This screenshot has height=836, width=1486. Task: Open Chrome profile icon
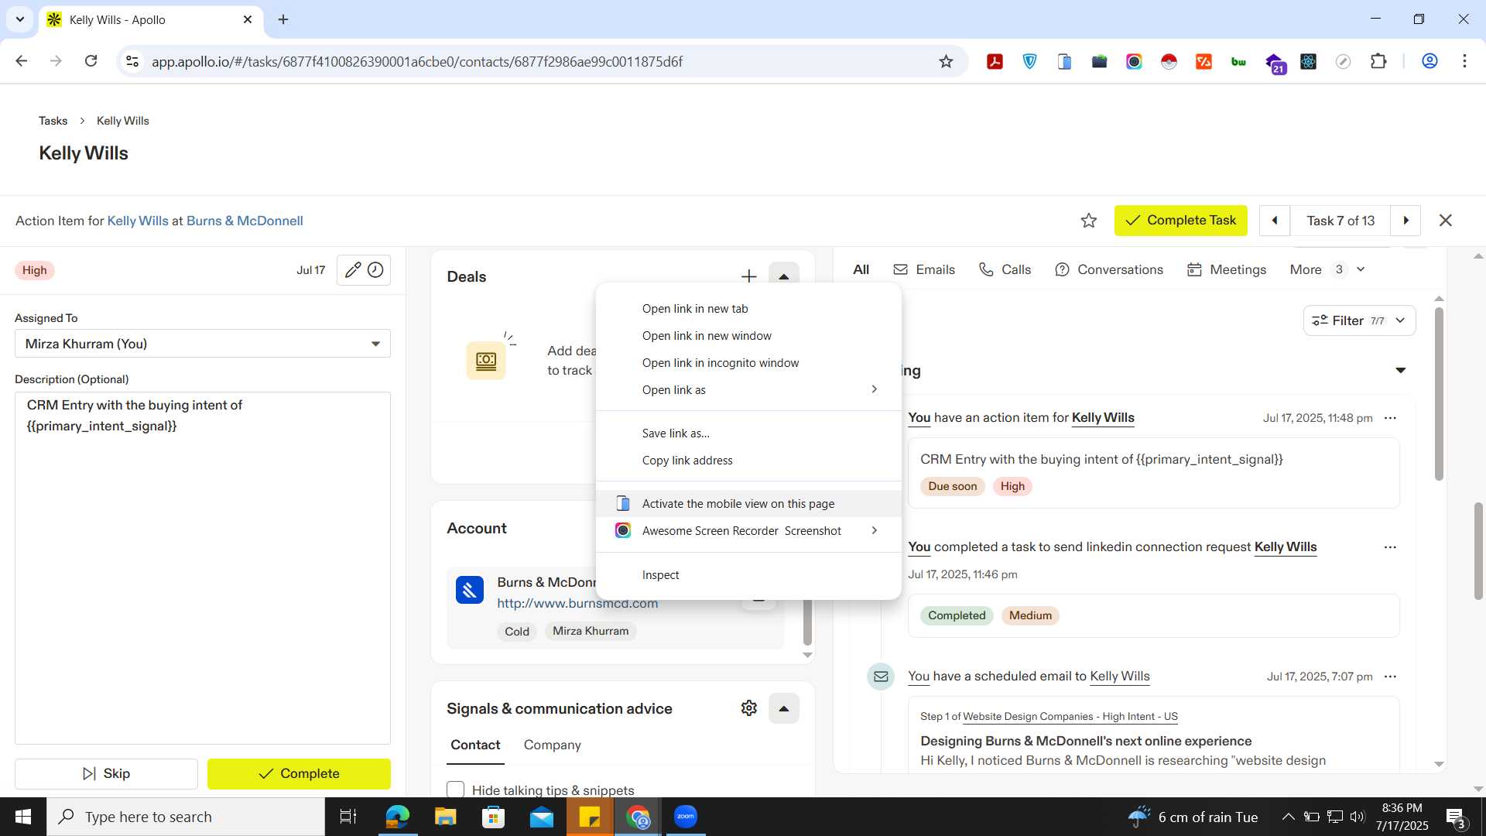click(x=1430, y=61)
